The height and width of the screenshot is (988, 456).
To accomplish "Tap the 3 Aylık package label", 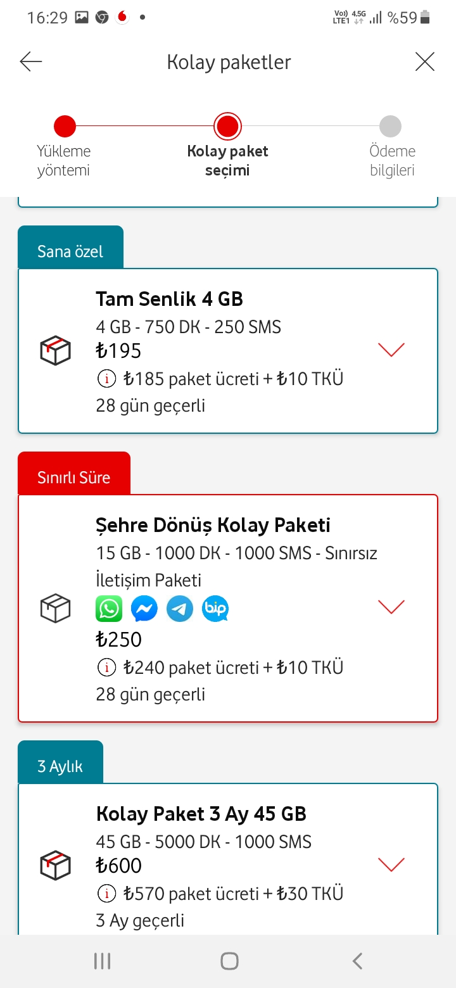I will coord(60,763).
